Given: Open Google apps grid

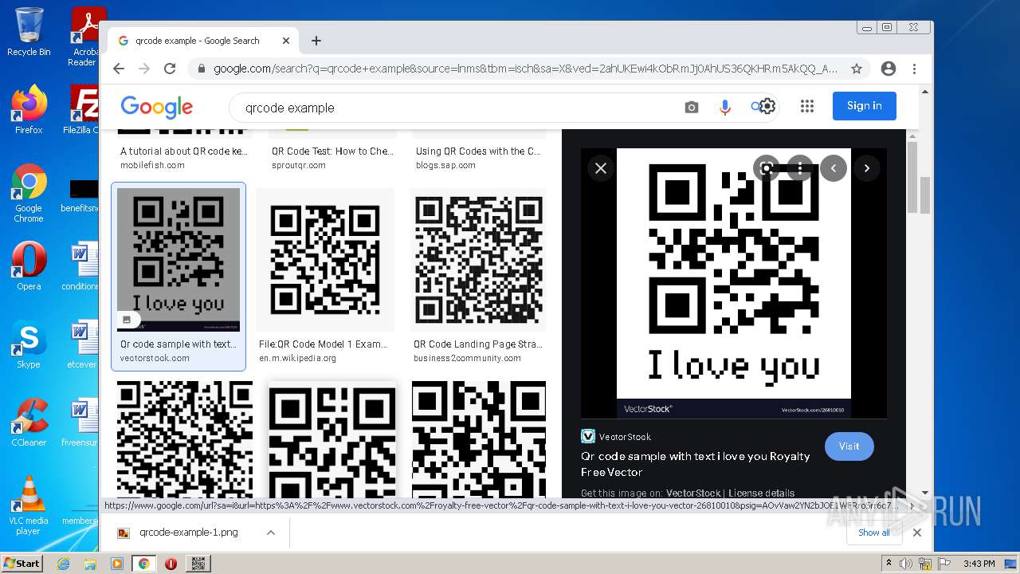Looking at the screenshot, I should click(807, 106).
